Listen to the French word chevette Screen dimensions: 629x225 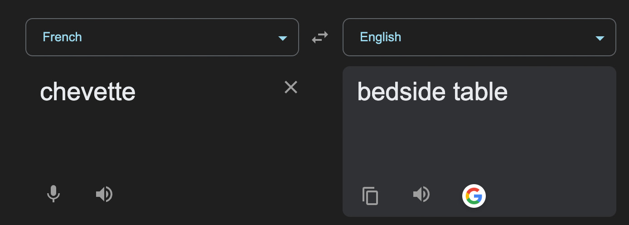[104, 194]
